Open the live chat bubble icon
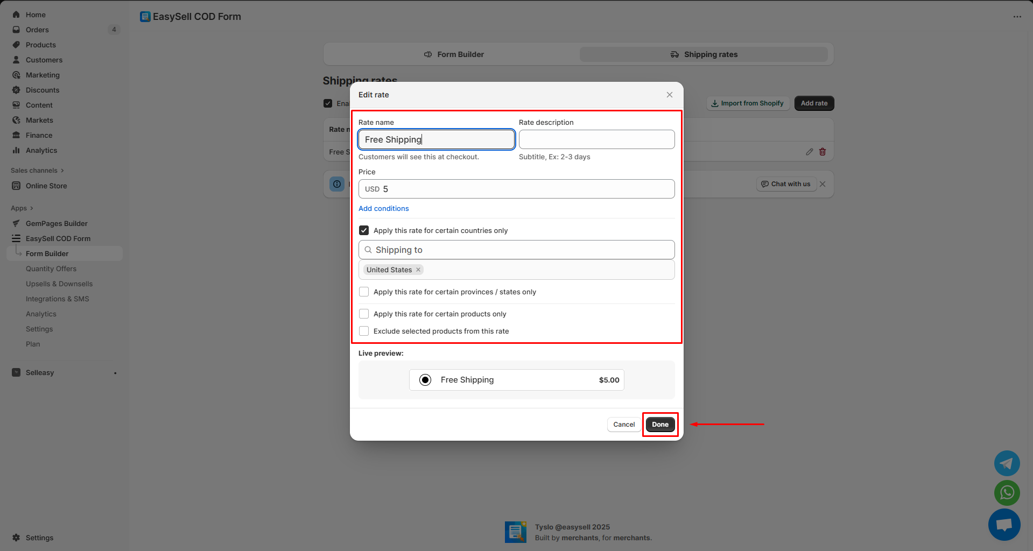The image size is (1033, 551). click(x=1004, y=525)
